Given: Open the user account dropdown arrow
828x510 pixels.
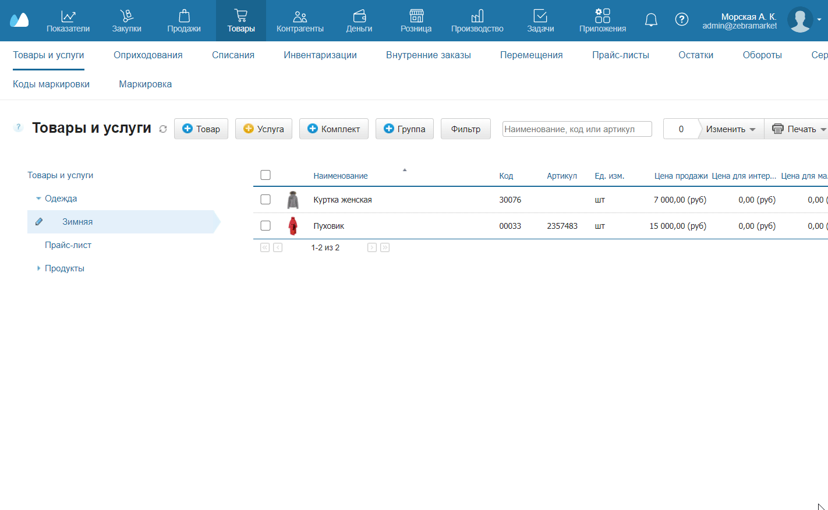Looking at the screenshot, I should tap(819, 20).
